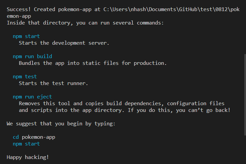Click the terminal's vertical scrollbar thumb
Screen dimensions: 246x164
pyautogui.click(x=245, y=95)
